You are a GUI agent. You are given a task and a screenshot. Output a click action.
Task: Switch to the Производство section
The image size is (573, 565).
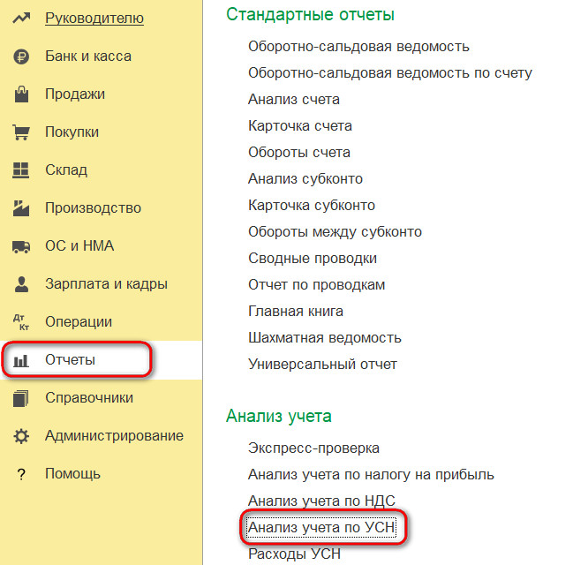(94, 208)
